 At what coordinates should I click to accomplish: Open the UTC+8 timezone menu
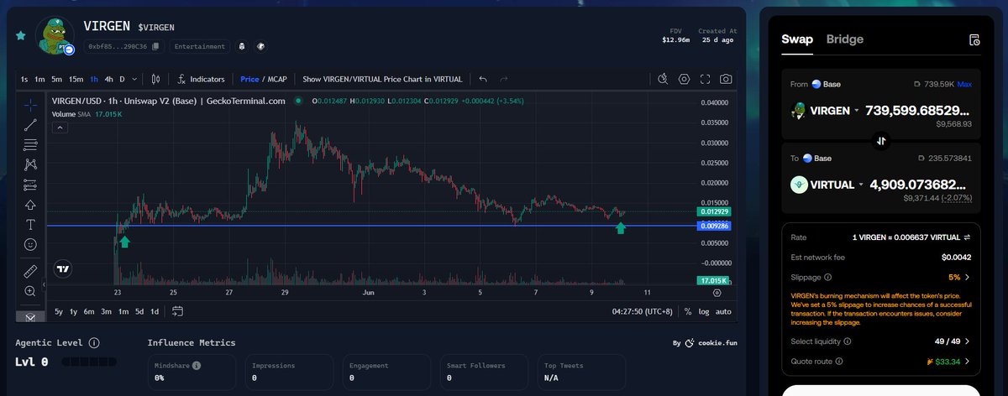[644, 311]
